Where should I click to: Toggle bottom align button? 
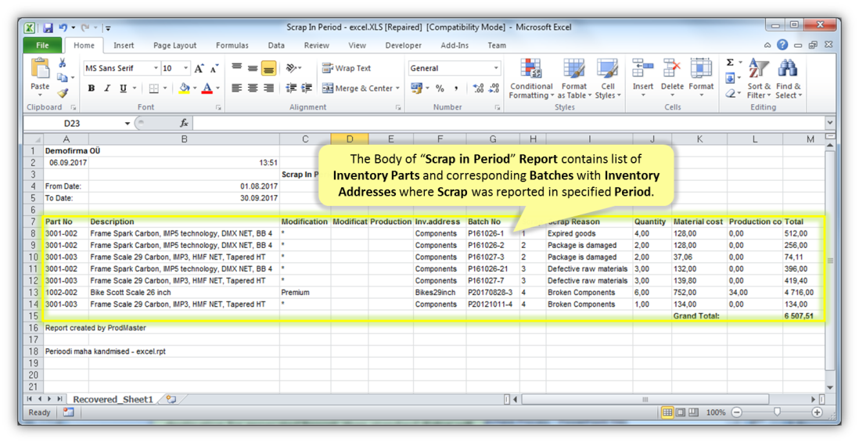(268, 68)
